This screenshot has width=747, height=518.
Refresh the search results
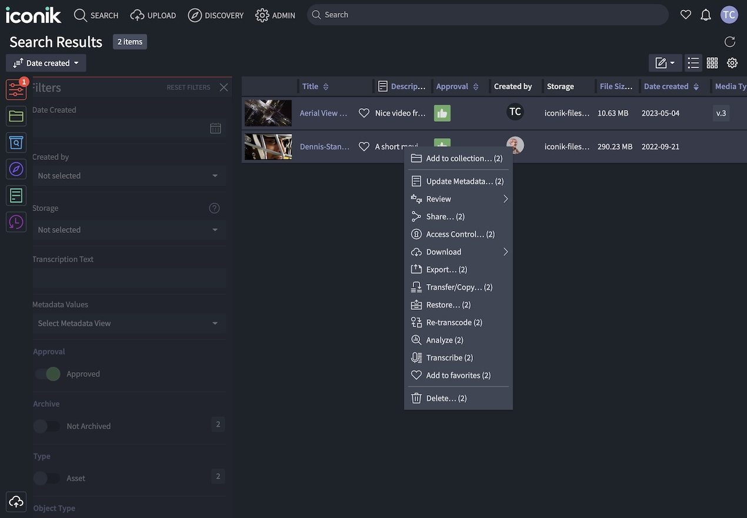(x=729, y=42)
